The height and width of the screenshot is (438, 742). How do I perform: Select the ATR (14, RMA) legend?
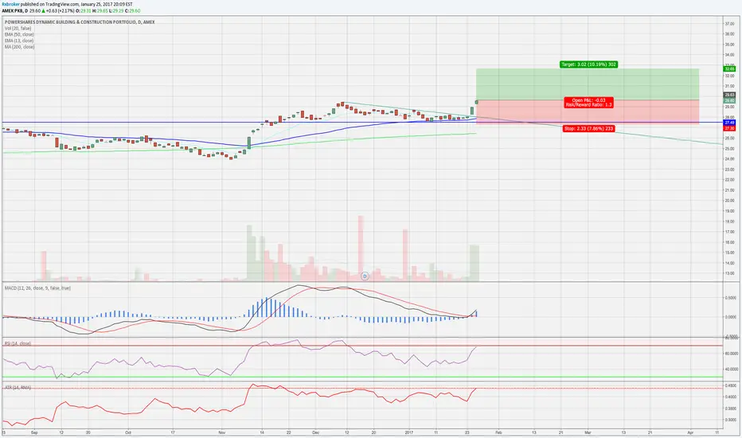[18, 387]
